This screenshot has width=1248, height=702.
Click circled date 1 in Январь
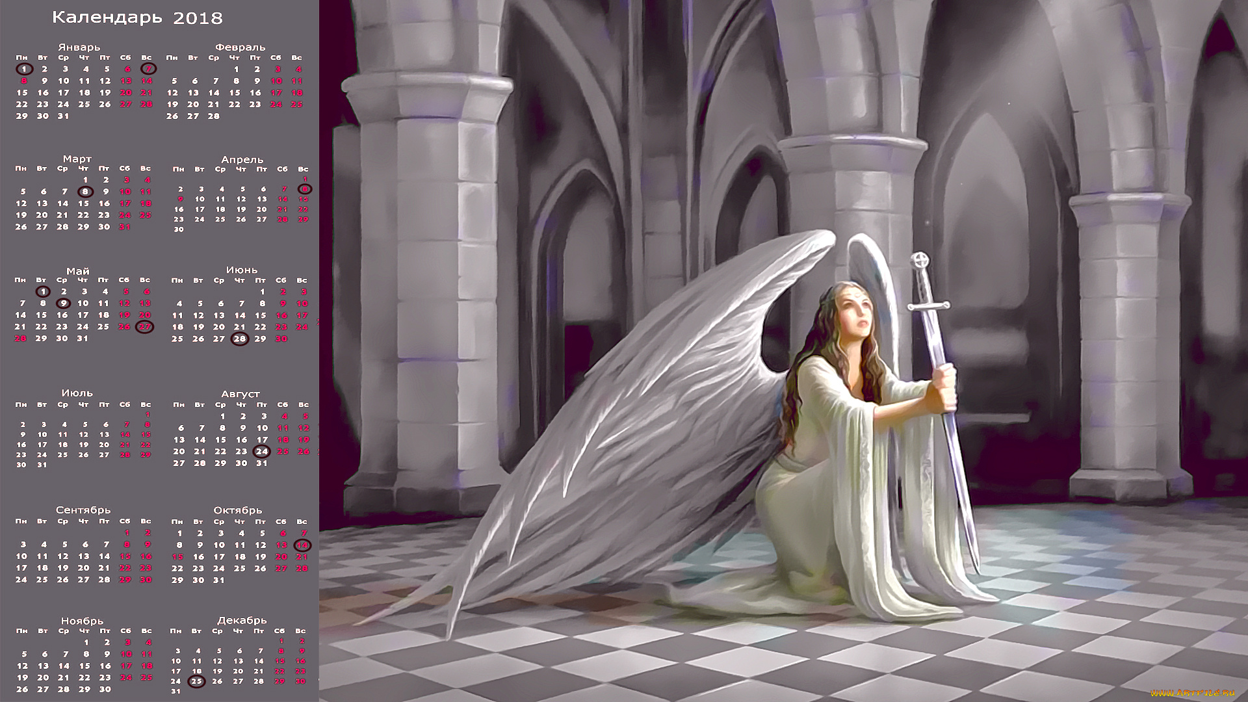pos(24,69)
